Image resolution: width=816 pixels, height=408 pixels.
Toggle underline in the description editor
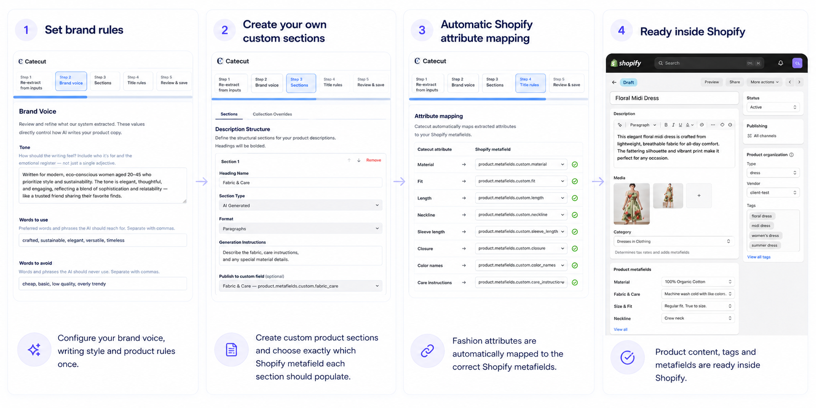tap(680, 125)
